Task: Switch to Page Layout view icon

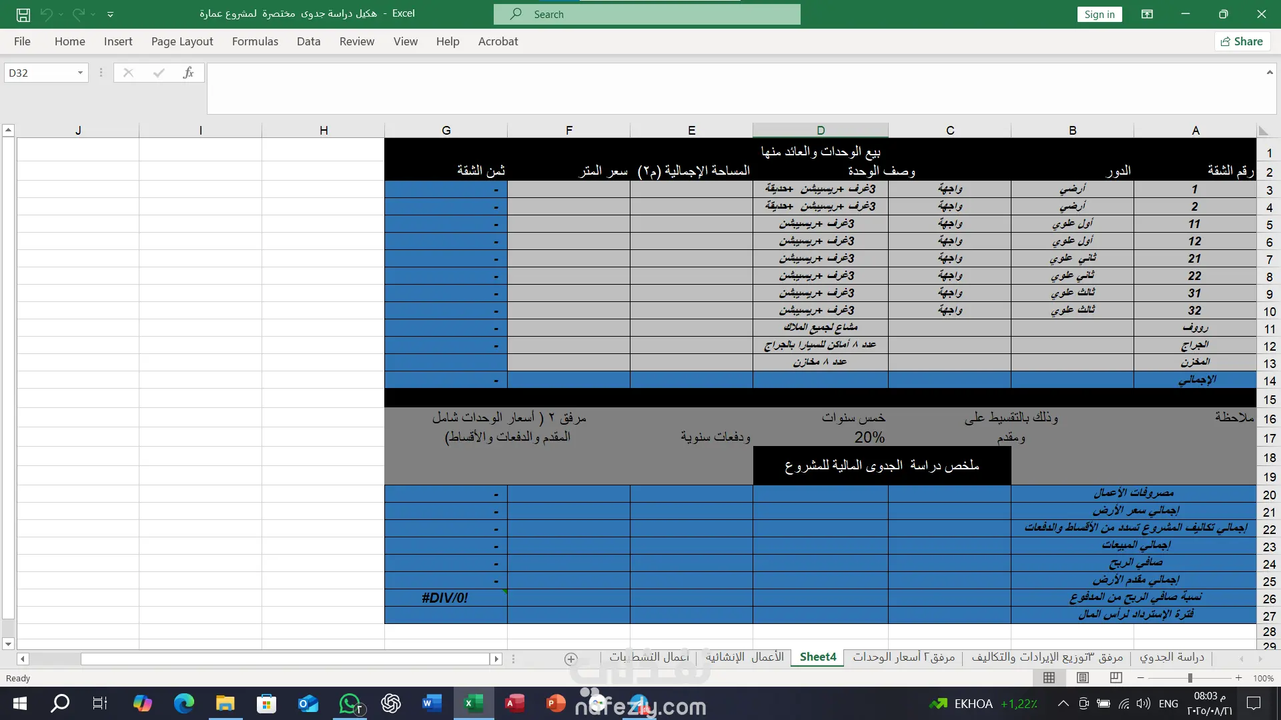Action: click(x=1083, y=677)
